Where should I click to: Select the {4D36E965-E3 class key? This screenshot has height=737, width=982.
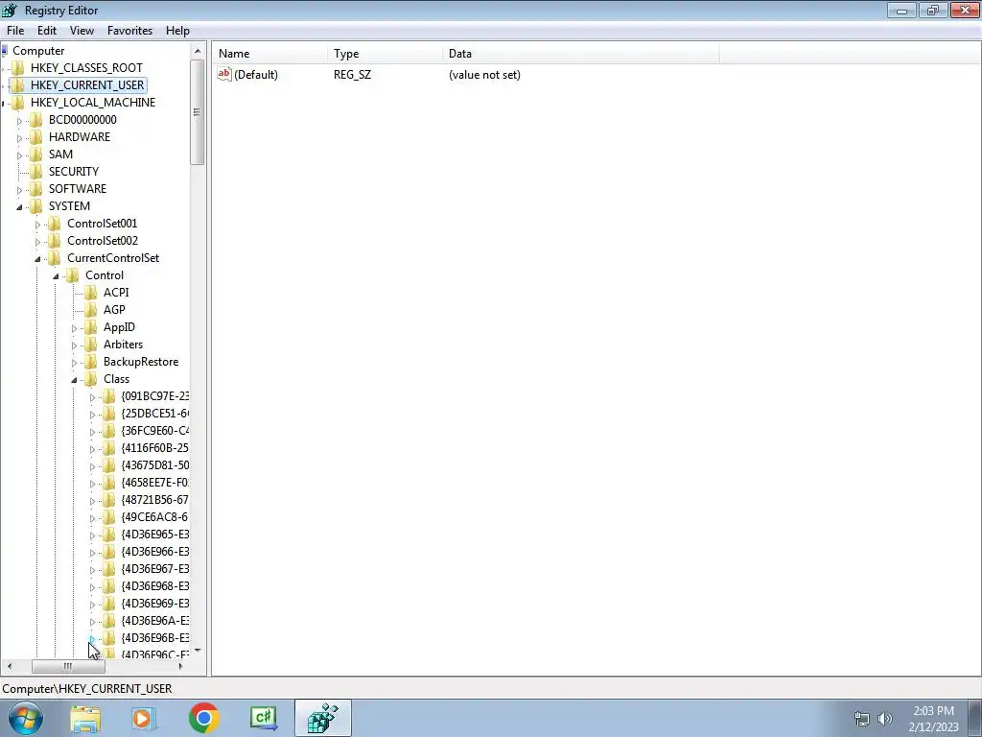(x=155, y=535)
